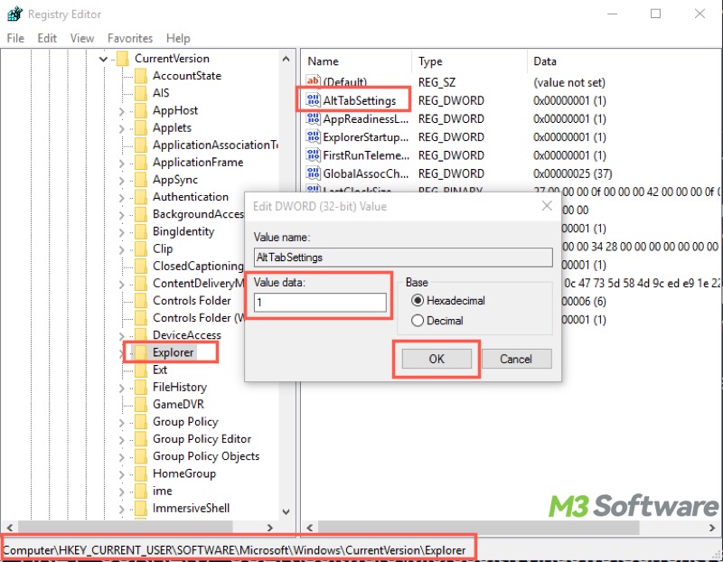723x562 pixels.
Task: Confirm the DWORD edit with OK
Action: pos(437,359)
